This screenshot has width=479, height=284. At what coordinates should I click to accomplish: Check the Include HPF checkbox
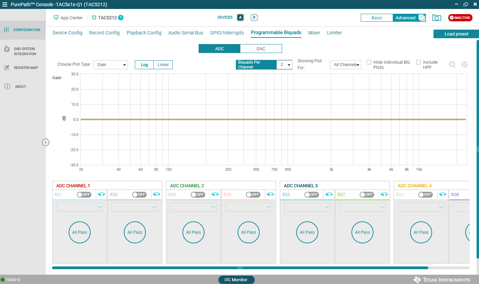pos(419,62)
